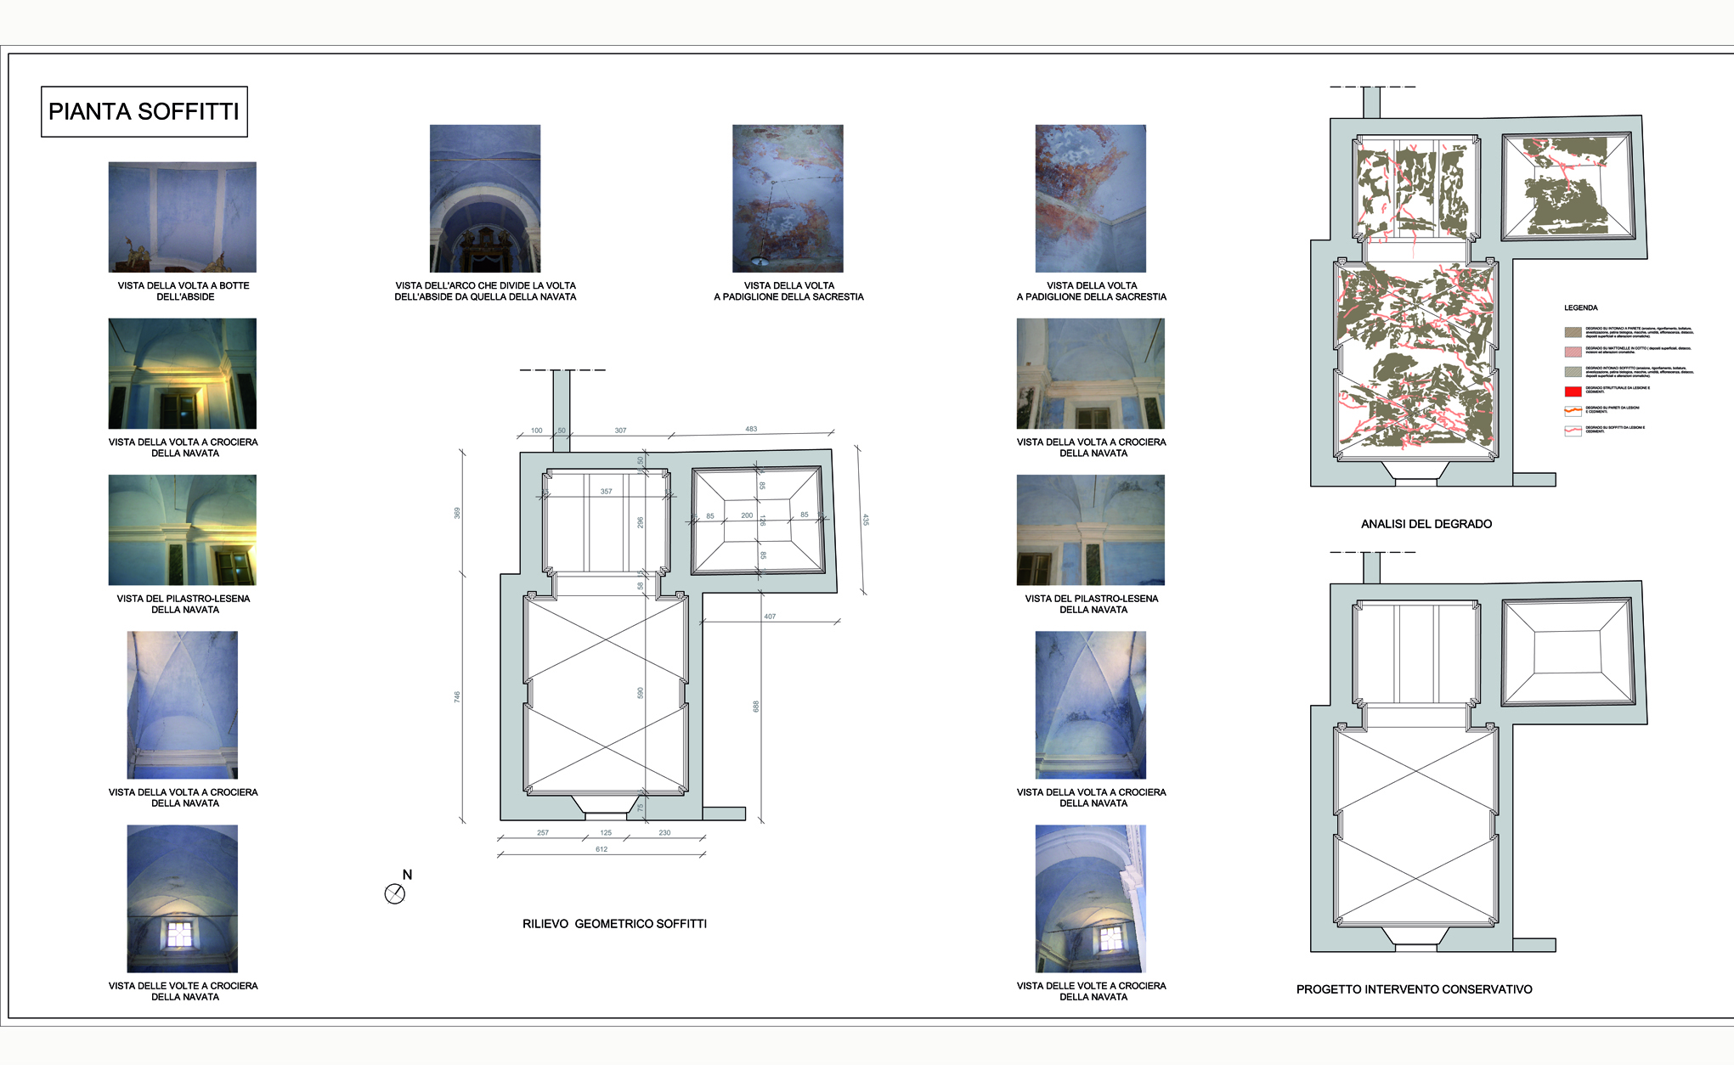Click the pink hatched legend swatch
Image resolution: width=1734 pixels, height=1070 pixels.
pos(1573,352)
